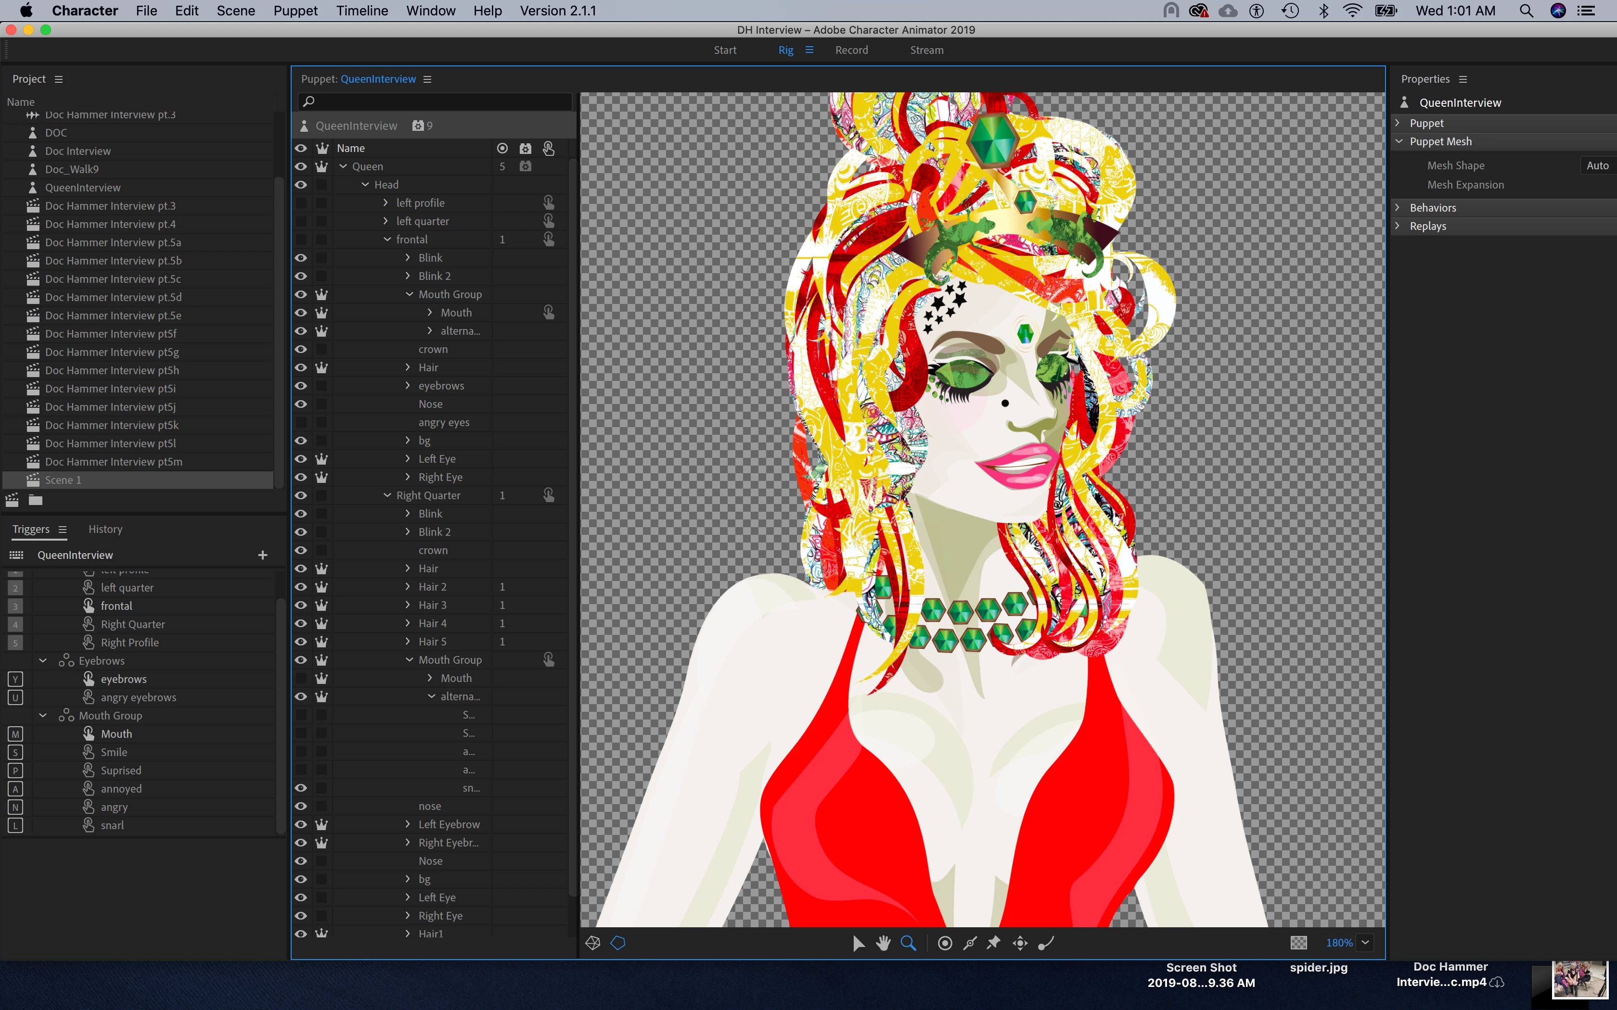Open the Mesh Shape Auto dropdown
The image size is (1617, 1010).
1598,165
